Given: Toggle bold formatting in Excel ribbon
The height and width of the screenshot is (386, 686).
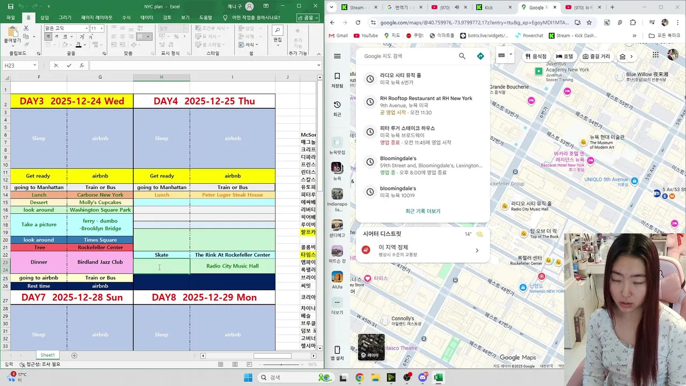Looking at the screenshot, I should tap(49, 37).
